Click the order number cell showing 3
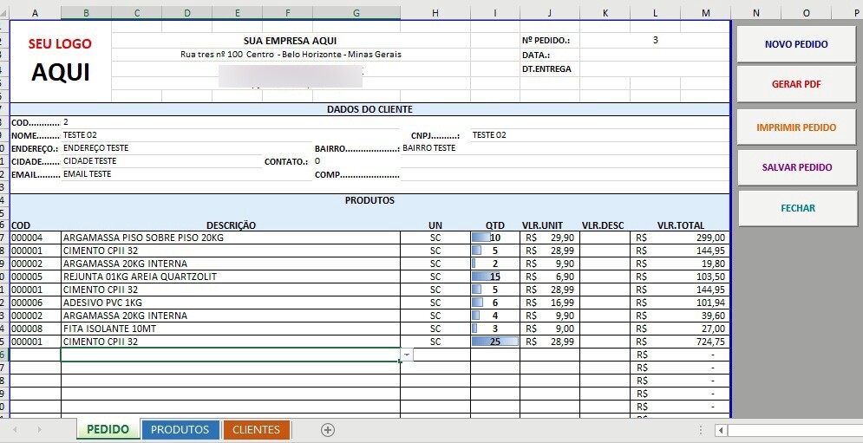The height and width of the screenshot is (443, 863). click(655, 40)
